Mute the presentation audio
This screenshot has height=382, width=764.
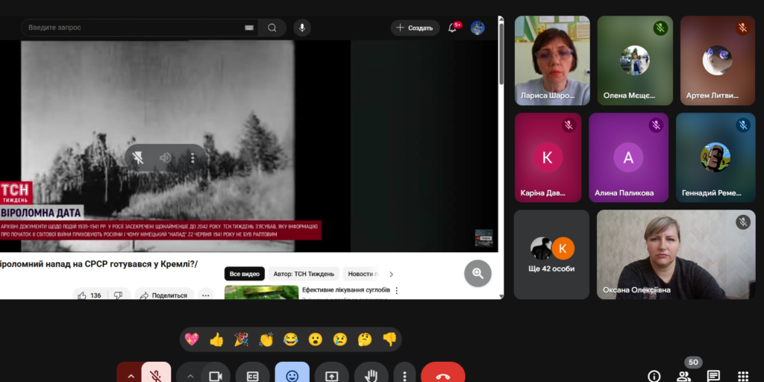pyautogui.click(x=165, y=158)
